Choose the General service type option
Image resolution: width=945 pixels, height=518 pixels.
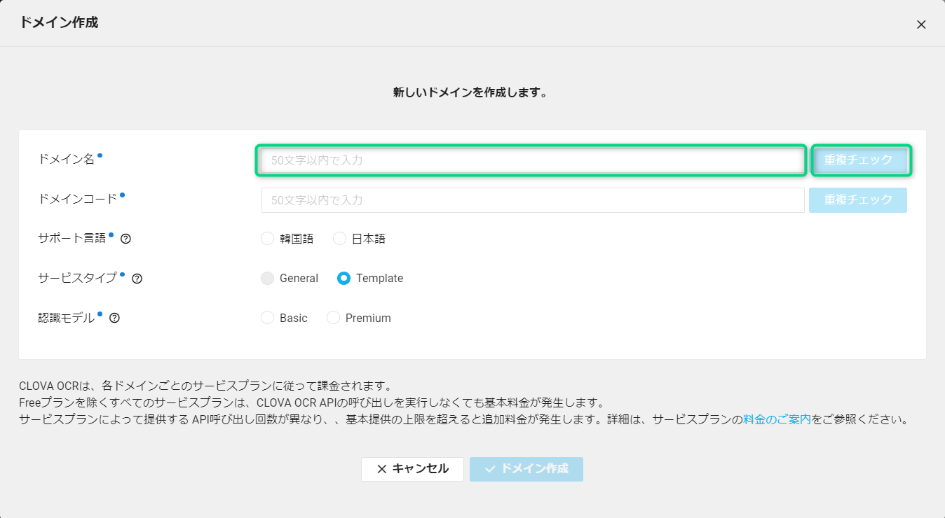267,279
